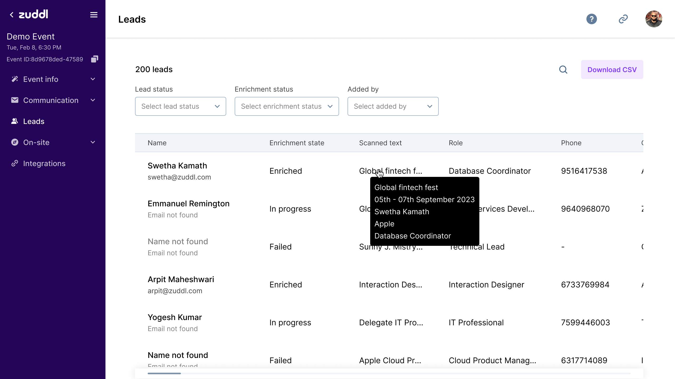Viewport: 675px width, 379px height.
Task: Open the Arpit Maheshwari lead entry
Action: pyautogui.click(x=181, y=280)
